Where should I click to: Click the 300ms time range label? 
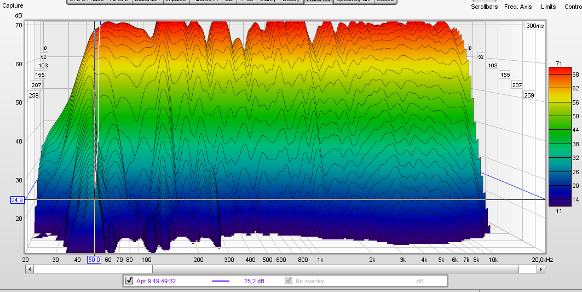[534, 26]
